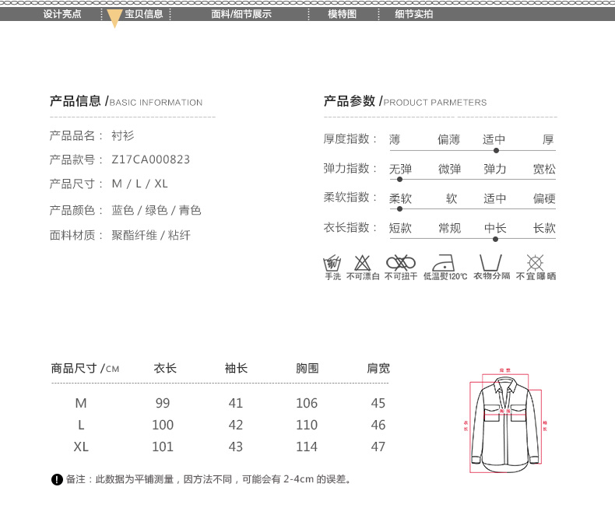Click the 厚度指数 slider dot at 适中
Image resolution: width=615 pixels, height=508 pixels.
(x=496, y=149)
